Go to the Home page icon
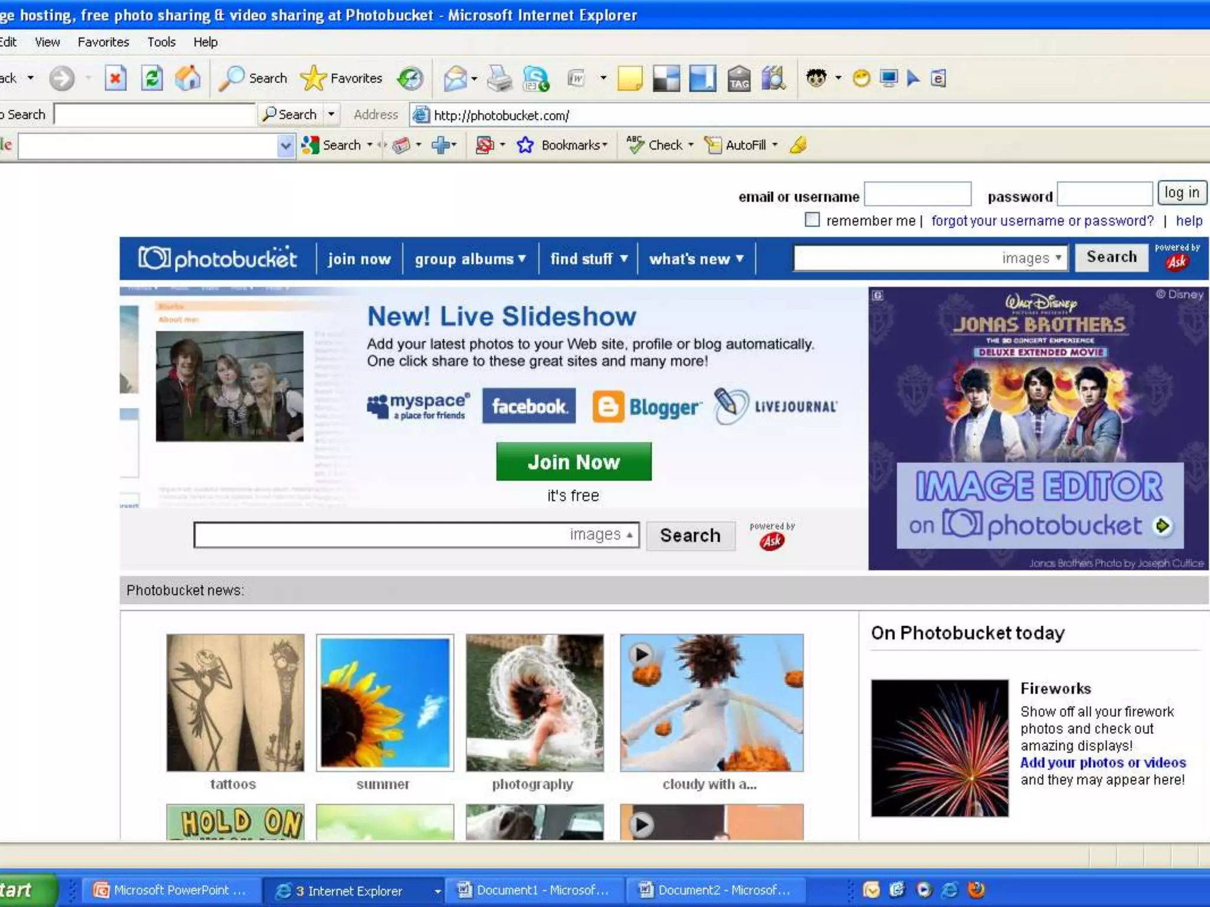This screenshot has width=1210, height=907. tap(188, 78)
